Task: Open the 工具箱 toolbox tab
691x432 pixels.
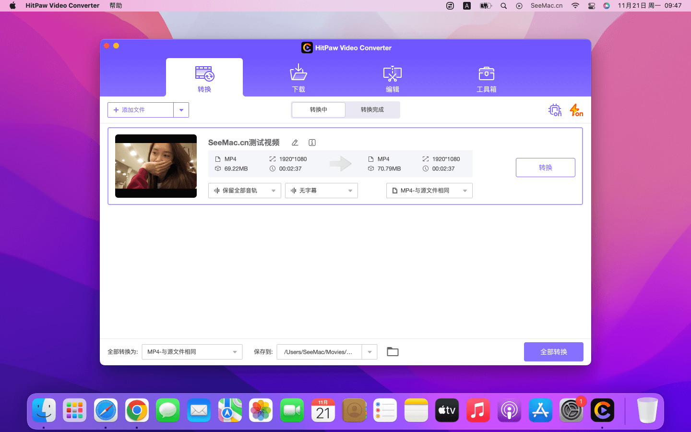Action: (x=486, y=78)
